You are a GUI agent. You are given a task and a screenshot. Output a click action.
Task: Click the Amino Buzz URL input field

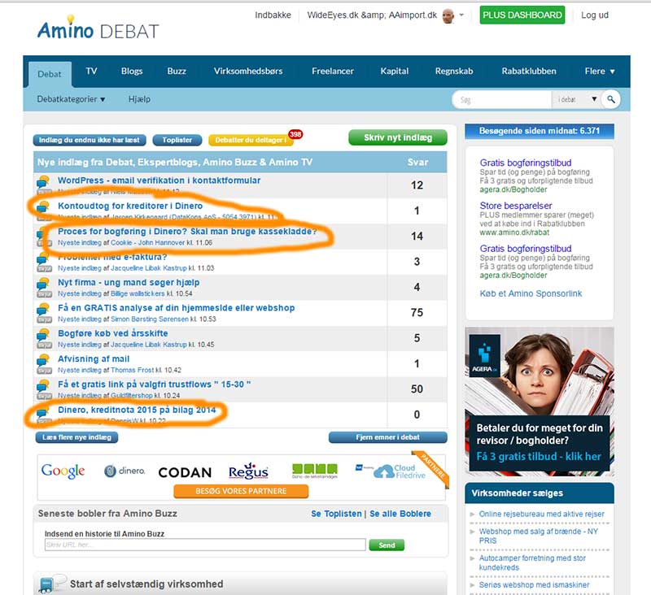[x=205, y=545]
